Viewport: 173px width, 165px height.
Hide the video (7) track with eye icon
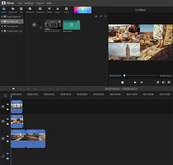(8, 104)
